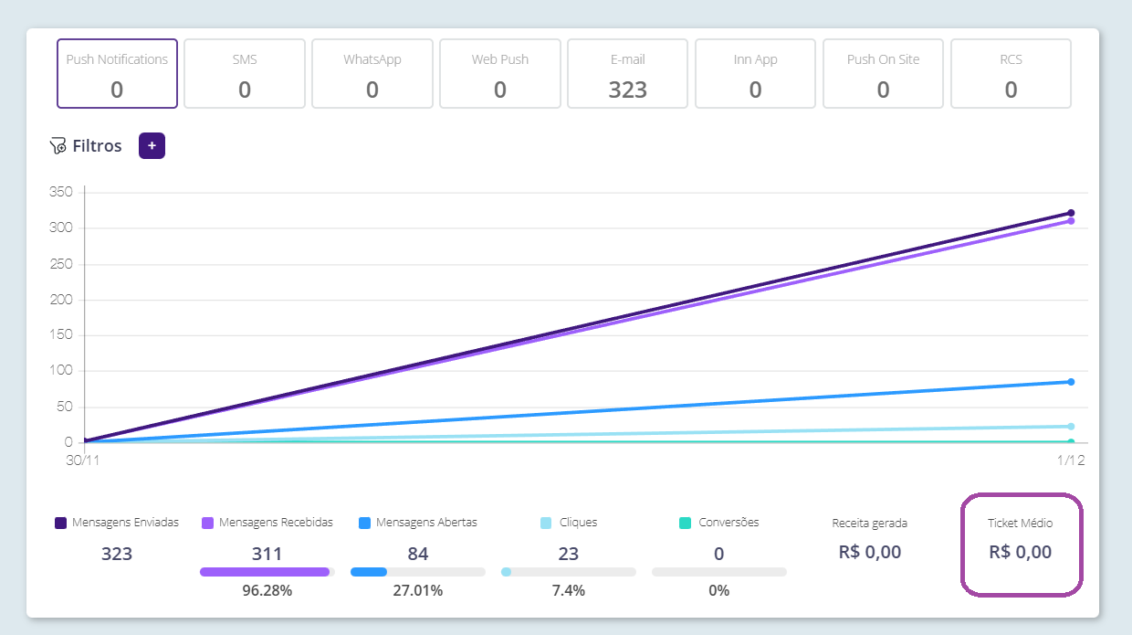Viewport: 1132px width, 635px height.
Task: Select the Push Notifications channel tab
Action: [x=117, y=74]
